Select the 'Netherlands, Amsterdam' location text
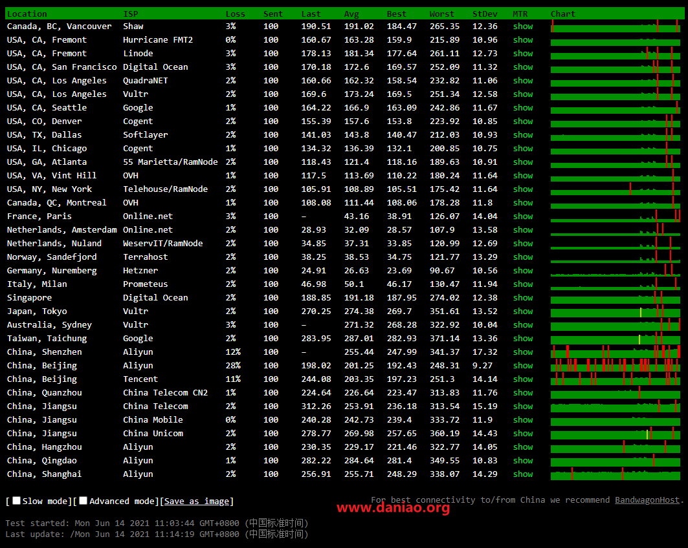The height and width of the screenshot is (548, 688). click(x=62, y=230)
